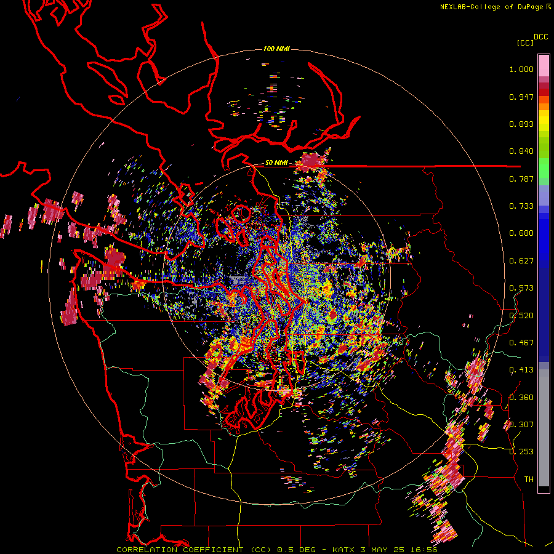Pick the lavender color bar segment
The image size is (554, 554).
click(x=544, y=195)
